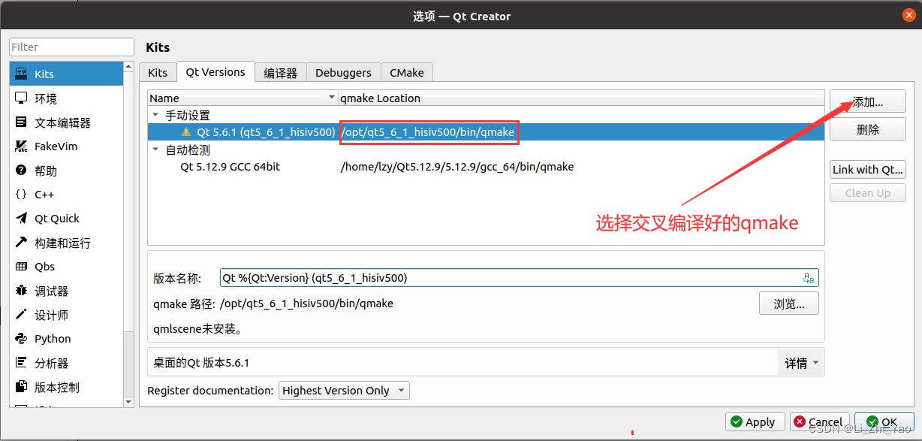This screenshot has height=441, width=922.
Task: Select the 调试器 category label
Action: click(x=51, y=291)
